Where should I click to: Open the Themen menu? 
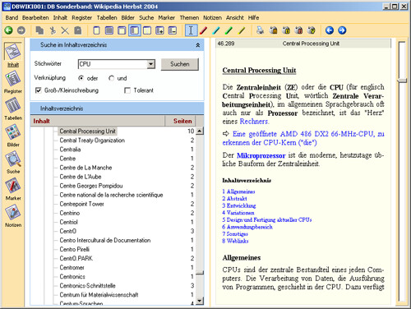(189, 18)
